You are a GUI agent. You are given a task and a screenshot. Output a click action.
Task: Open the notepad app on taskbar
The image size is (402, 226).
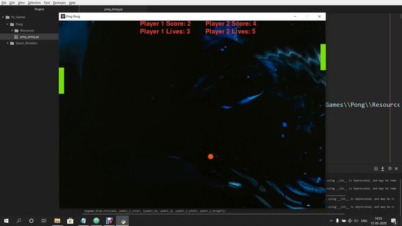coord(84,220)
